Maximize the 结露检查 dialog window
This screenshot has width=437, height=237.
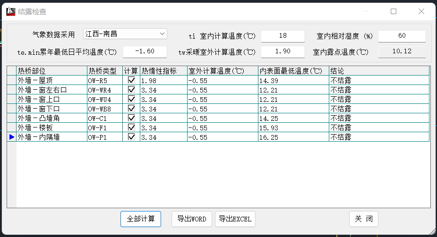click(x=393, y=12)
